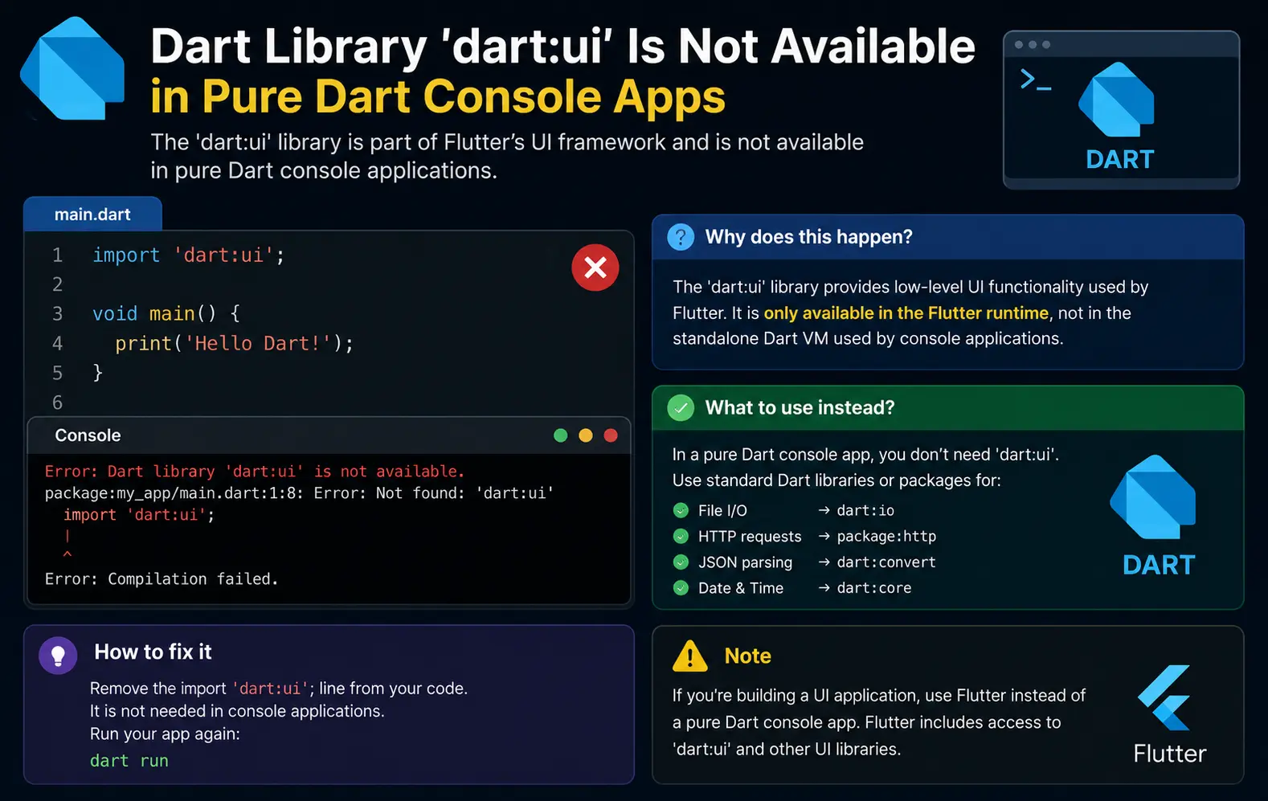
Task: Click the yellow in Pure Dart Console Apps title
Action: pyautogui.click(x=438, y=96)
